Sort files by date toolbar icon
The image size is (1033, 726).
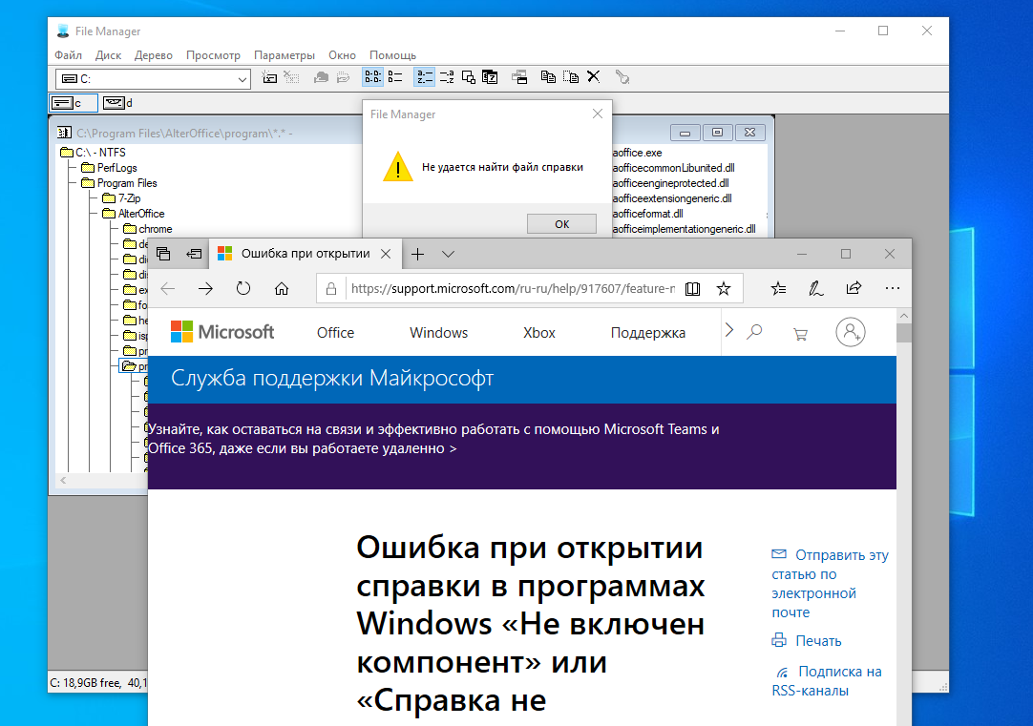point(490,77)
